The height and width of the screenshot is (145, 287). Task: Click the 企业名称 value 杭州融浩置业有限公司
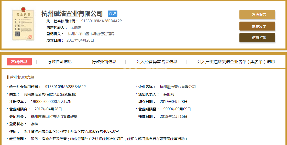[x=178, y=87]
